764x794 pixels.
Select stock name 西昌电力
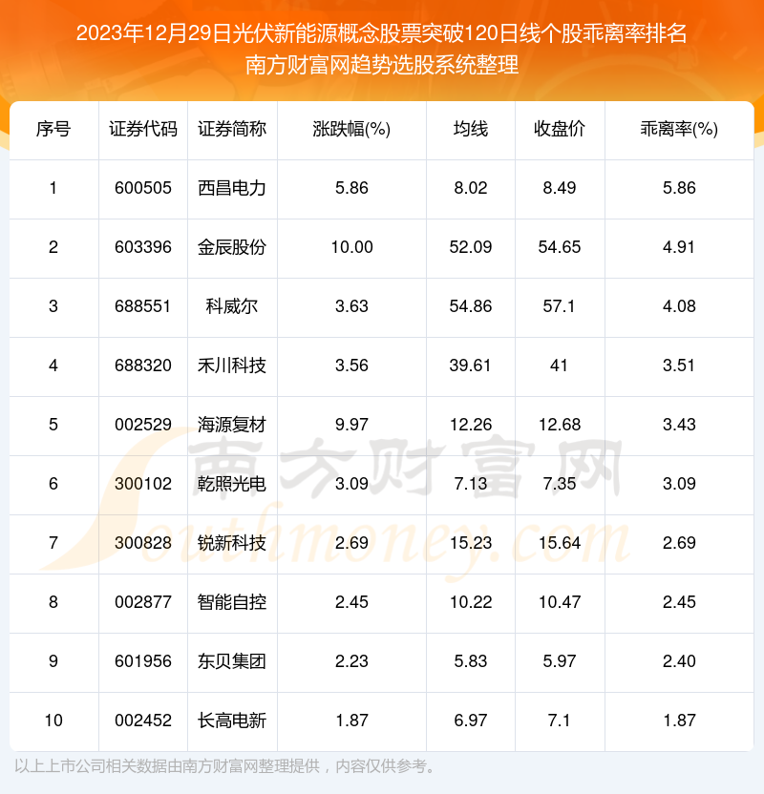[x=232, y=188]
